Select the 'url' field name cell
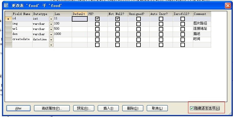This screenshot has width=233, height=117. point(22,29)
